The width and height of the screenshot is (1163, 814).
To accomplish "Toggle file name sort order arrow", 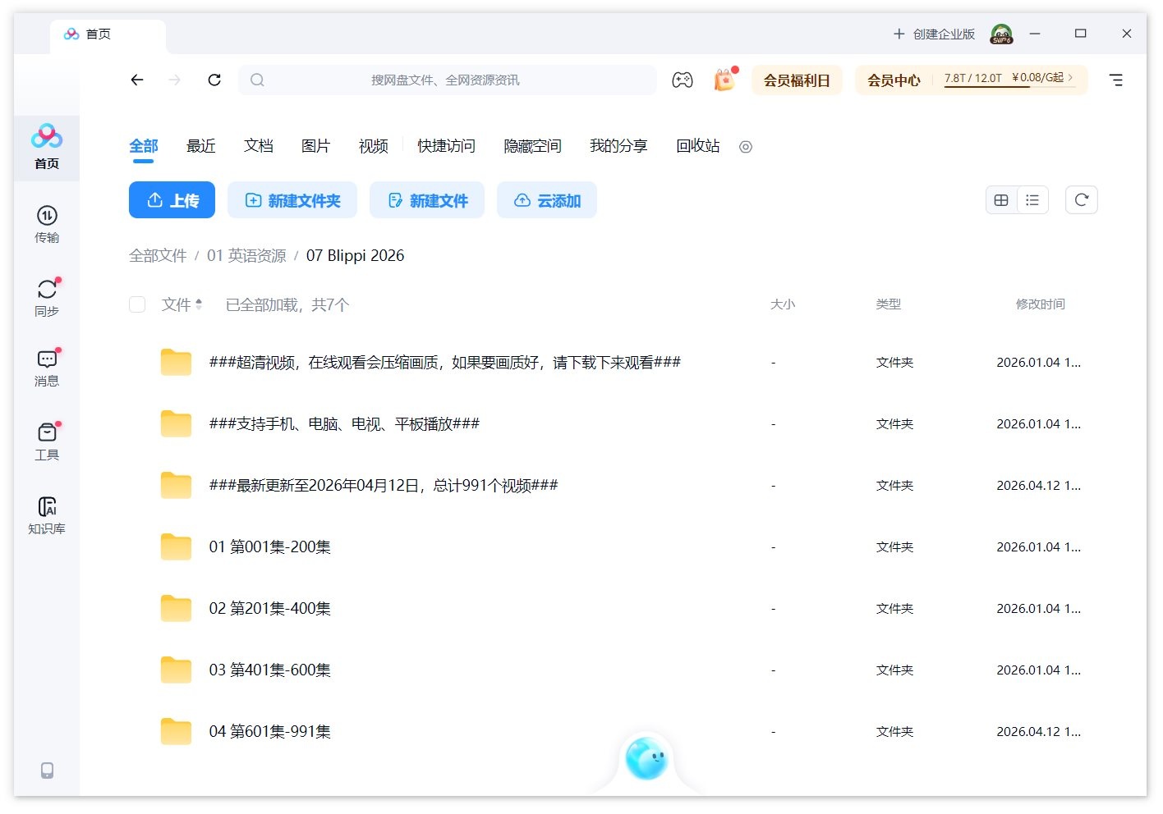I will point(199,304).
